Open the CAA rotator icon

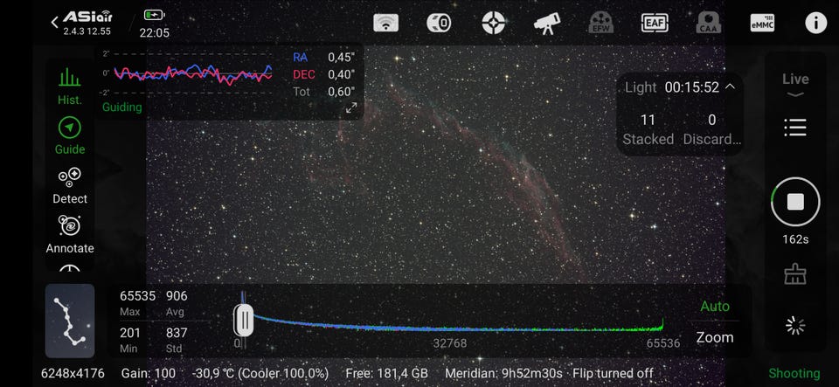point(709,23)
